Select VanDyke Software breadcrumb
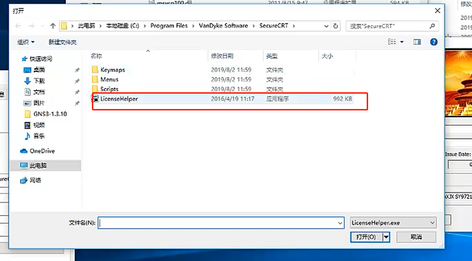 coord(224,26)
